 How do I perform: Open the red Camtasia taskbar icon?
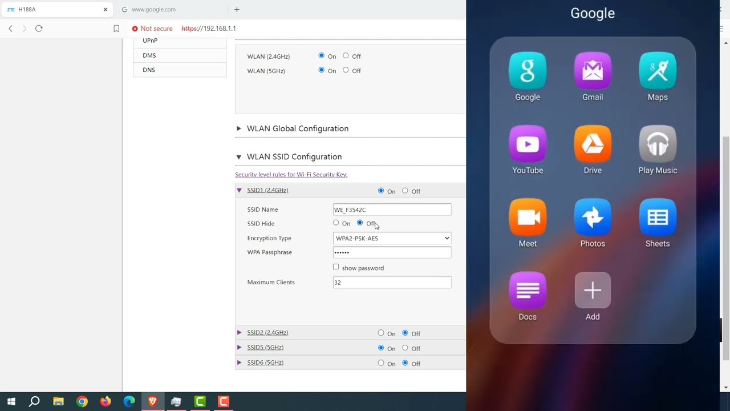224,402
